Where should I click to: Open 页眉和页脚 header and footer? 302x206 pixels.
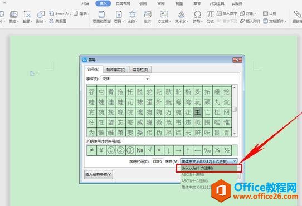(x=101, y=17)
